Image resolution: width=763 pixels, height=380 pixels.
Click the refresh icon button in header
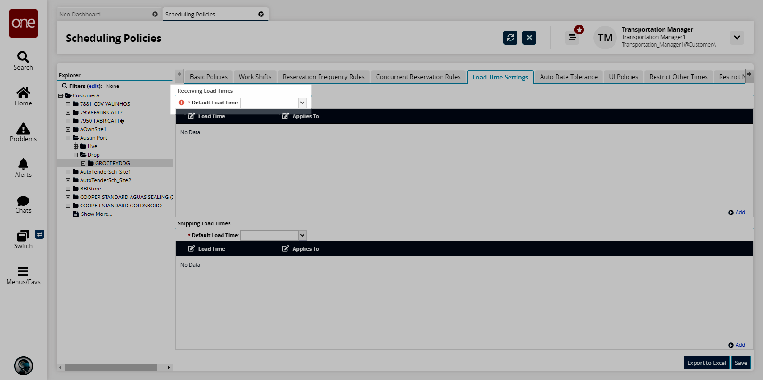point(510,38)
